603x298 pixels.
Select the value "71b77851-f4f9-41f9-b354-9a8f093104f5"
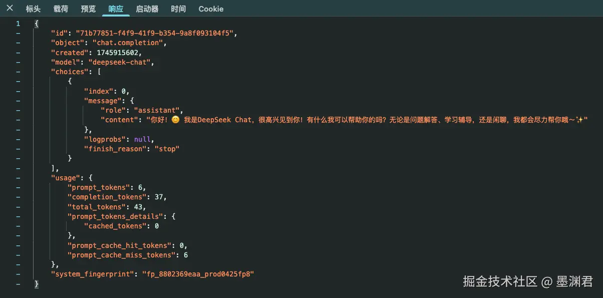coord(155,33)
